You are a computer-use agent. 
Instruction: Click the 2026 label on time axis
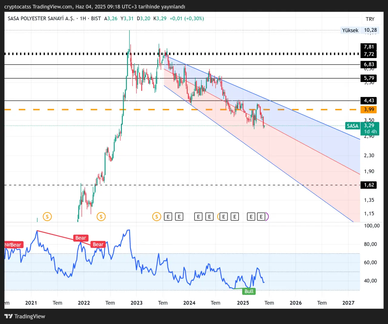[x=296, y=303]
